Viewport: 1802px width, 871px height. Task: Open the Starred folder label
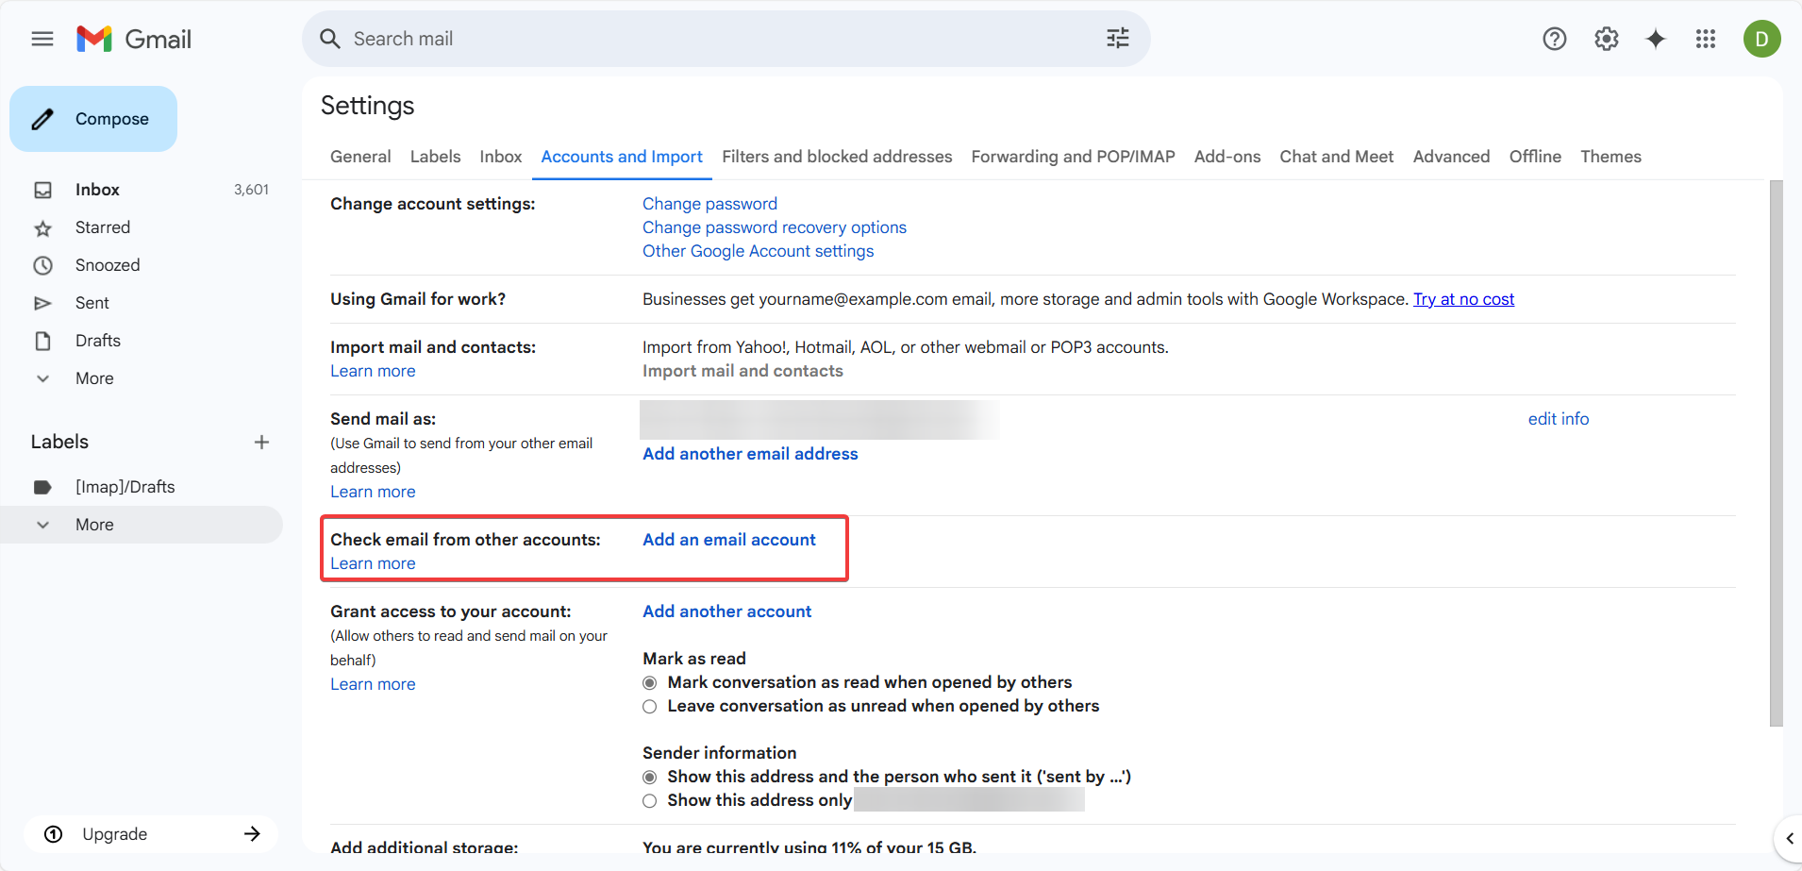[x=103, y=227]
